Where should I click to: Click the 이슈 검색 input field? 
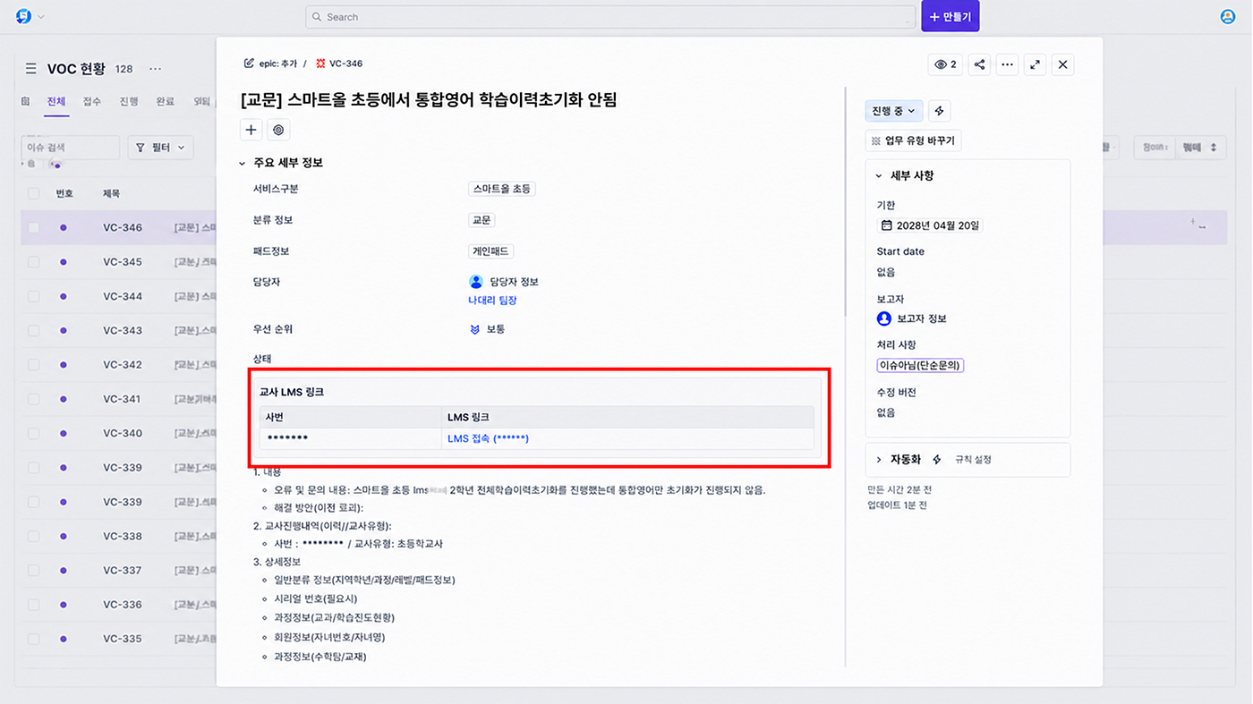71,147
